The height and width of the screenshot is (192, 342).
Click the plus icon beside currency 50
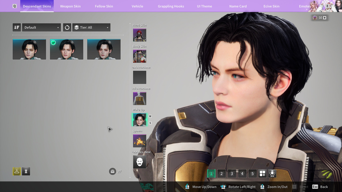[325, 18]
